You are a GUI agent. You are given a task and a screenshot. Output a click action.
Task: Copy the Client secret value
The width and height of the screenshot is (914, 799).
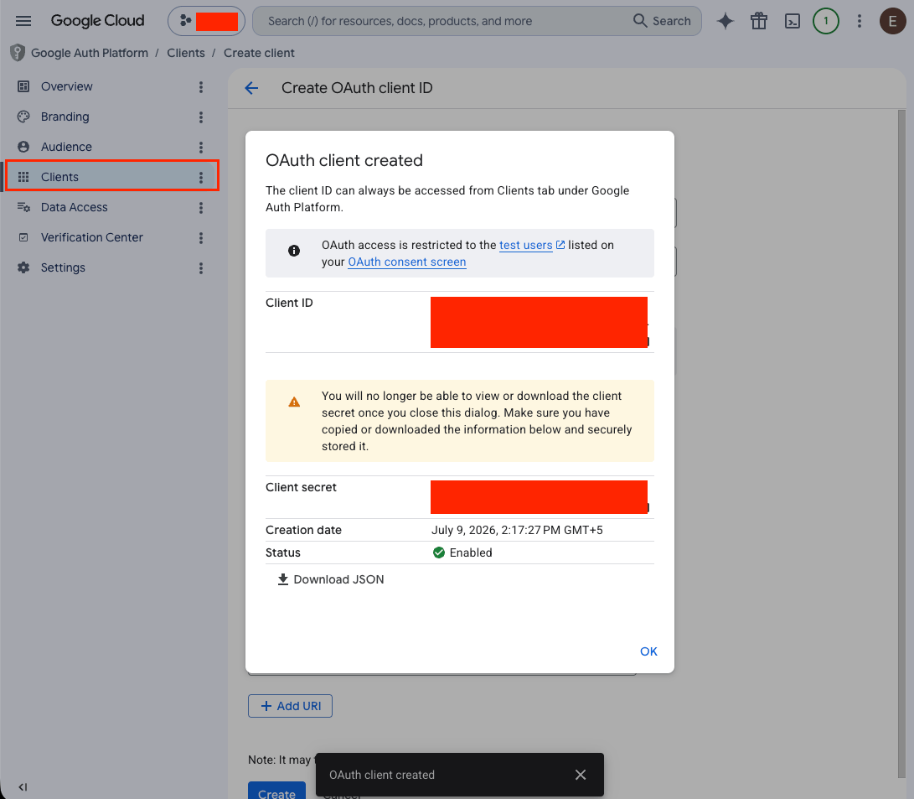tap(647, 508)
